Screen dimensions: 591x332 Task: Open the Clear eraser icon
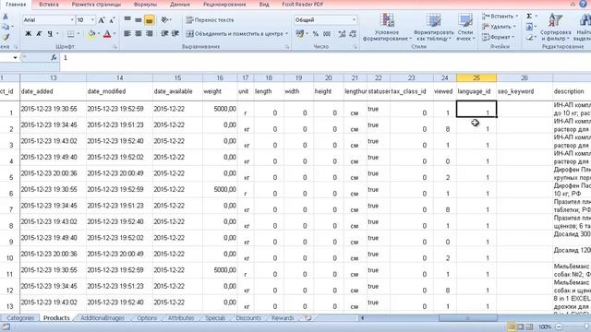tap(529, 37)
